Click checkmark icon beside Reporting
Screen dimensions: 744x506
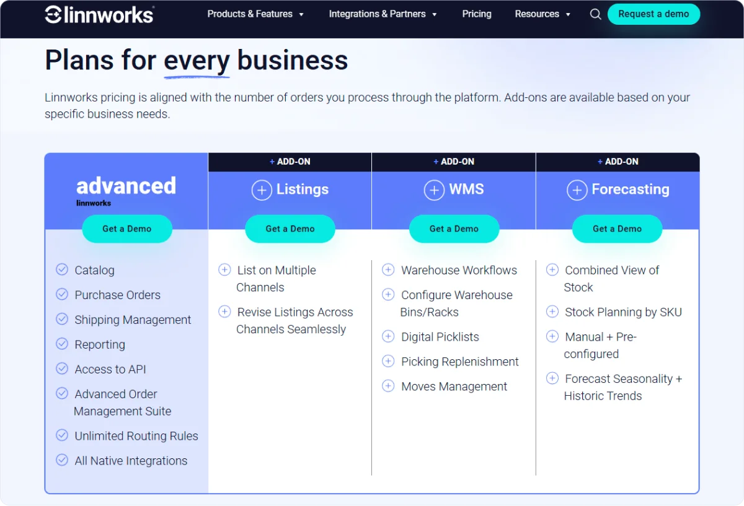coord(62,344)
